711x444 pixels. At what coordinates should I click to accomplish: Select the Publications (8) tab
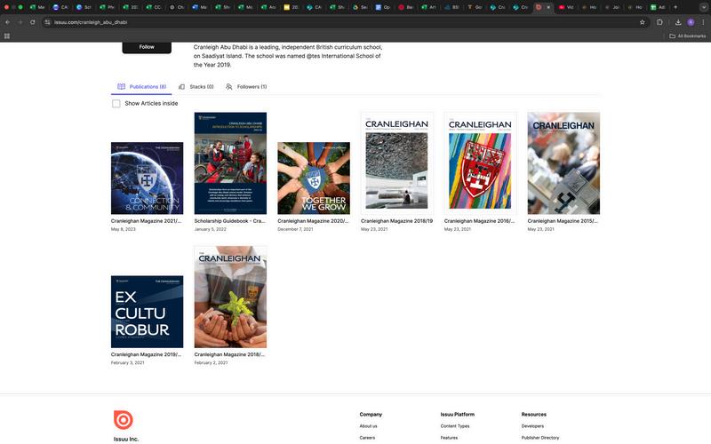pos(141,86)
